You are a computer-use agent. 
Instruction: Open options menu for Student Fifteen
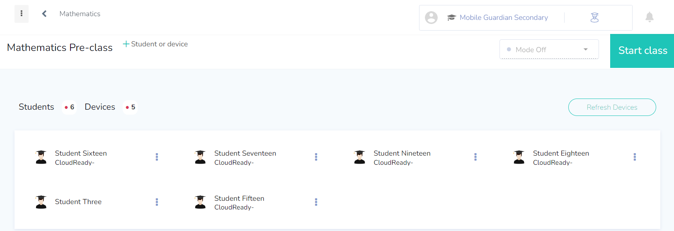point(316,202)
